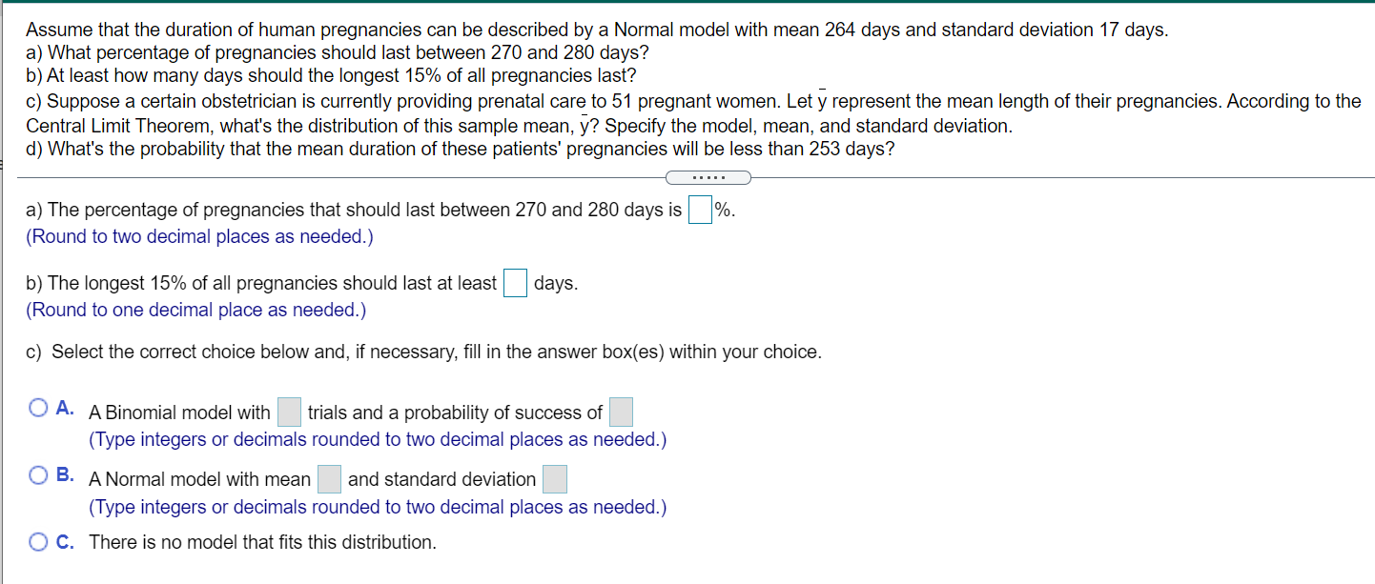
Task: Click the days answer box in part b
Action: click(x=515, y=283)
